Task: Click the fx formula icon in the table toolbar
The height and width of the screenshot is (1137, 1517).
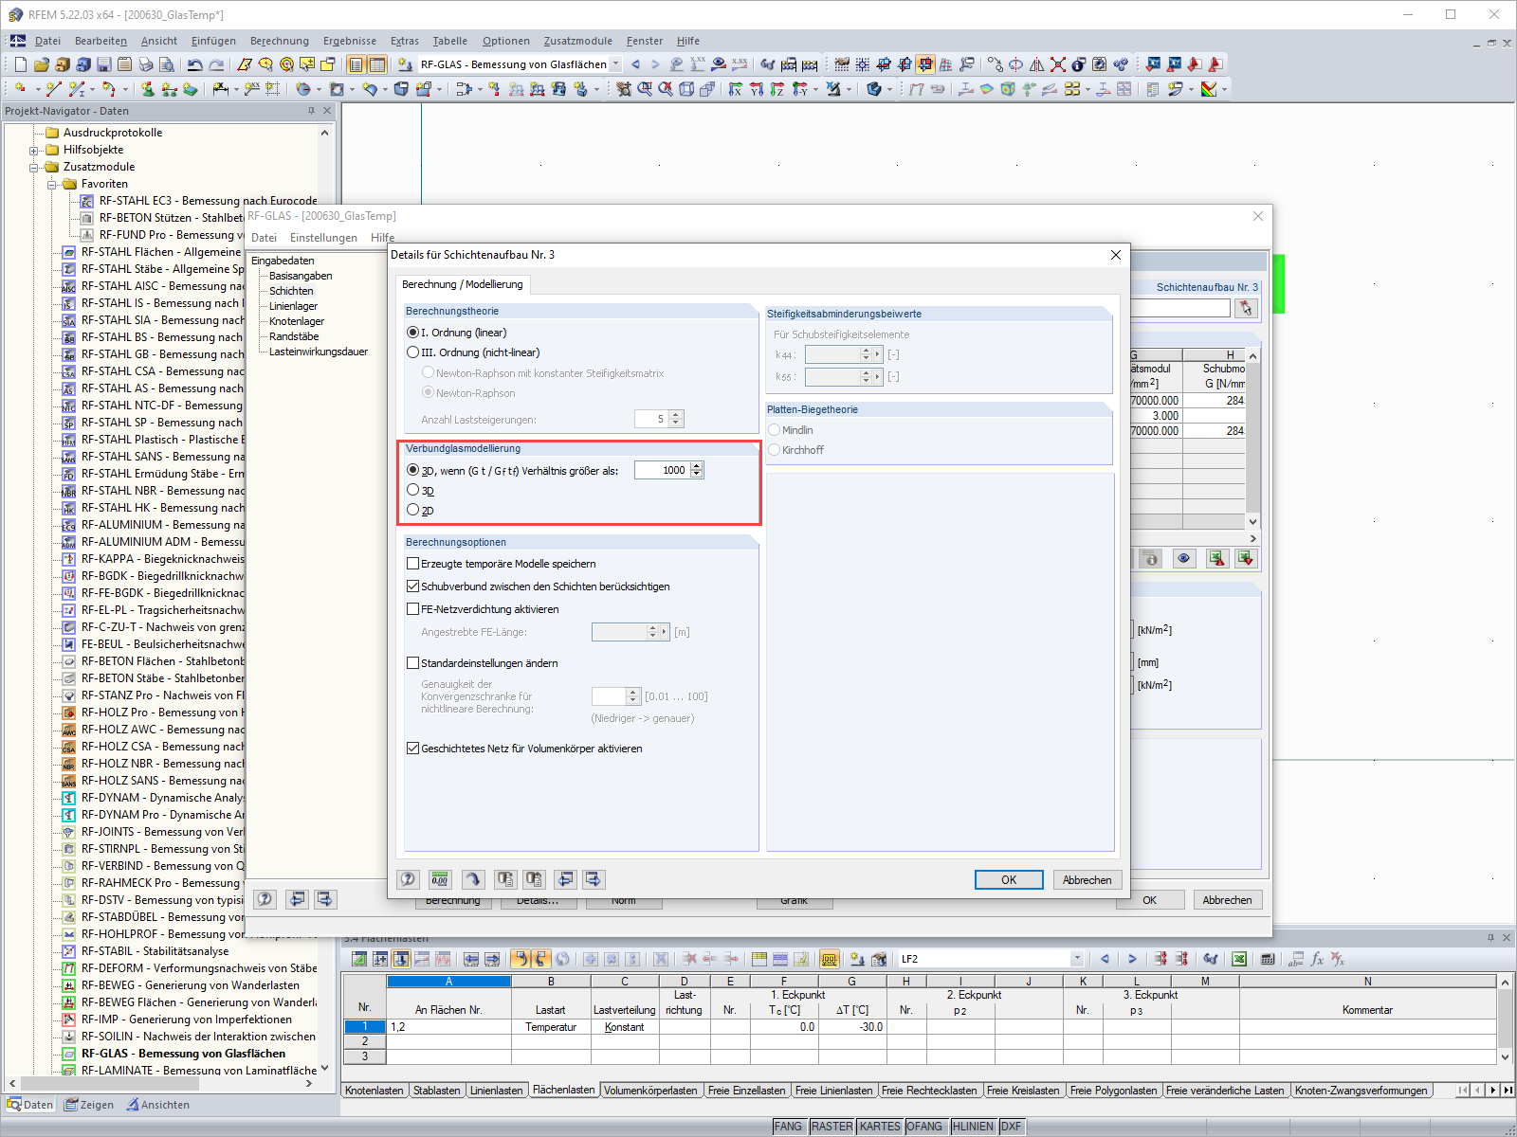Action: 1317,959
